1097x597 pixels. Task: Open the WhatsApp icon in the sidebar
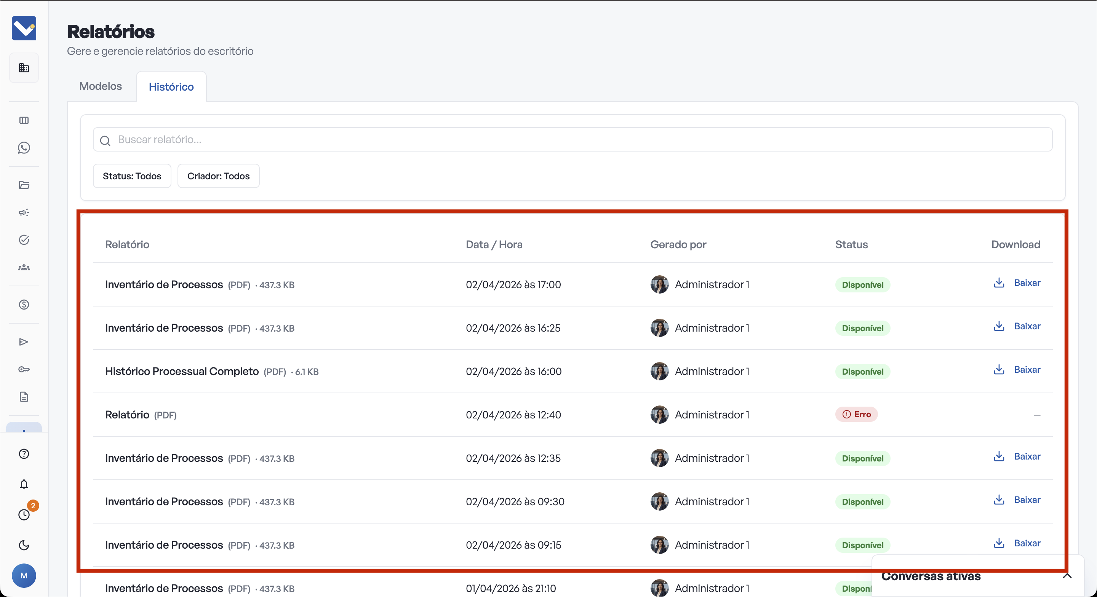[x=24, y=148]
